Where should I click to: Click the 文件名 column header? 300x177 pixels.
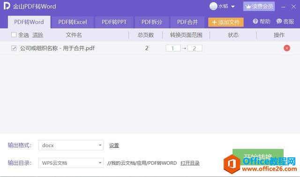point(74,35)
